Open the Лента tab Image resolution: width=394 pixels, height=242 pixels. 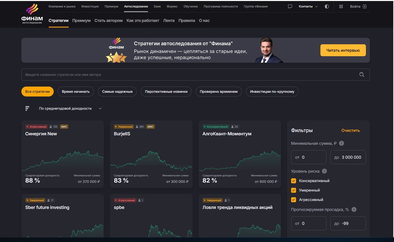169,20
